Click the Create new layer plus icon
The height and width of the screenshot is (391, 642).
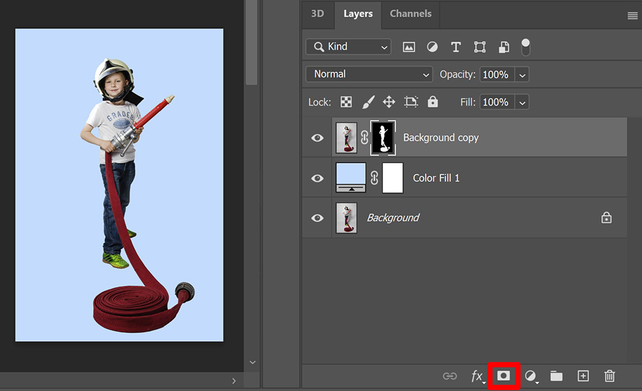[583, 376]
